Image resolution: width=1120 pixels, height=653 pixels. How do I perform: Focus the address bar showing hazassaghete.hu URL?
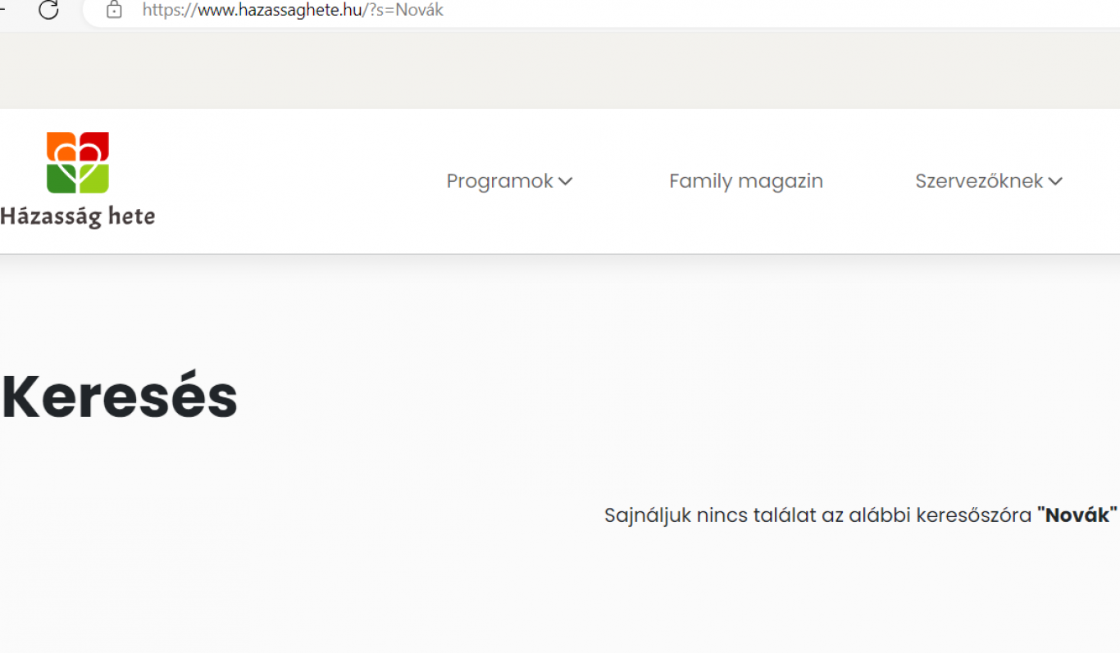click(602, 11)
